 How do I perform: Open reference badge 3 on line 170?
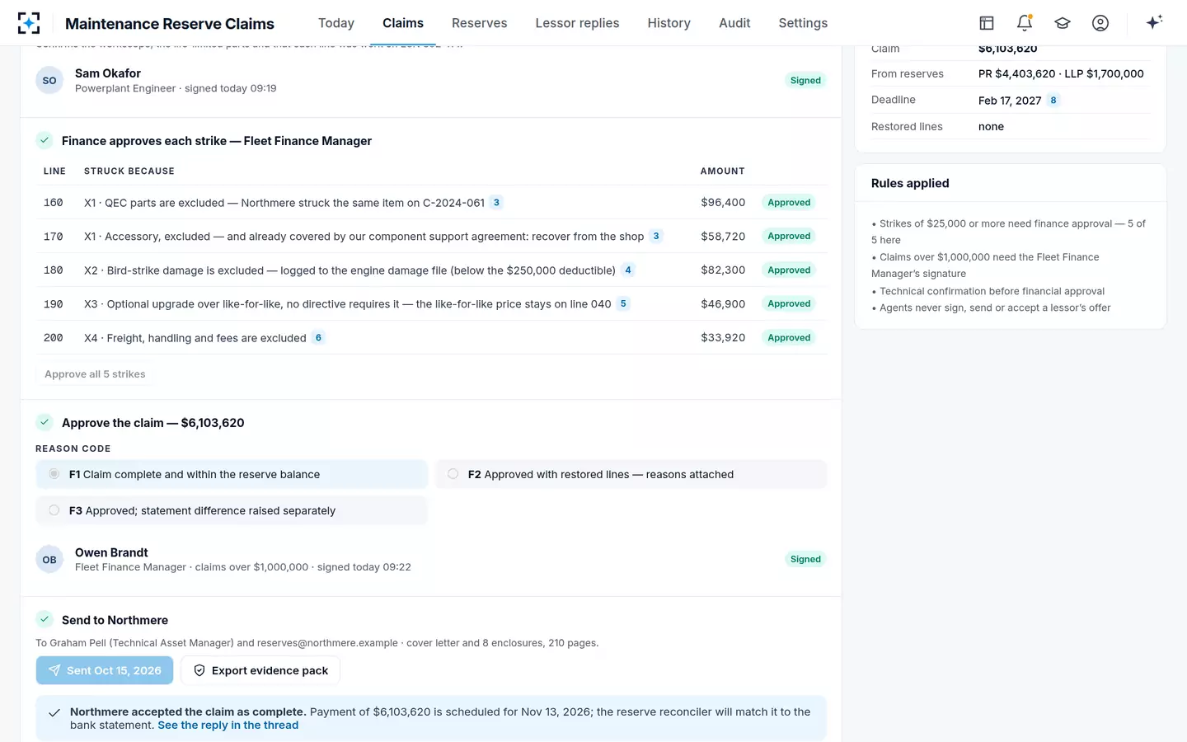pos(656,236)
